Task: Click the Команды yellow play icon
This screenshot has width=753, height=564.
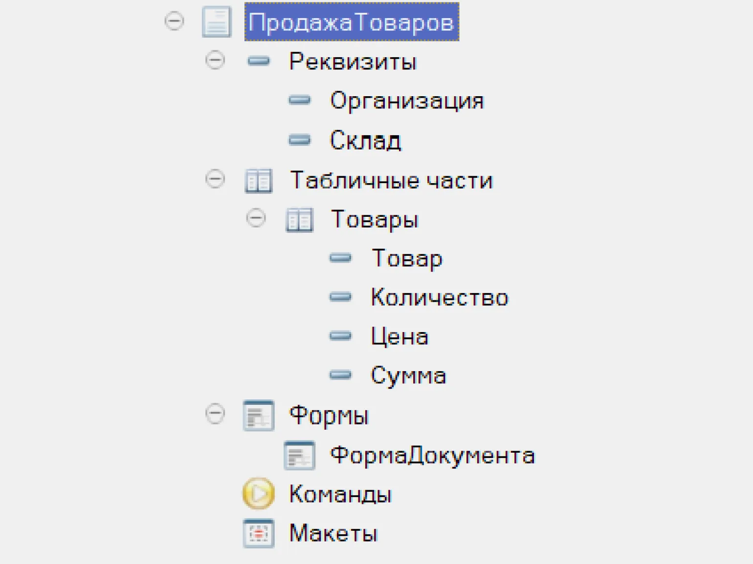Action: (259, 494)
